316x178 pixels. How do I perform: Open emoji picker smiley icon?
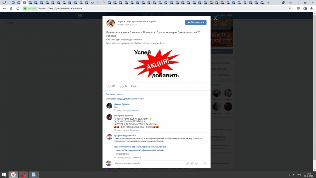click(197, 163)
